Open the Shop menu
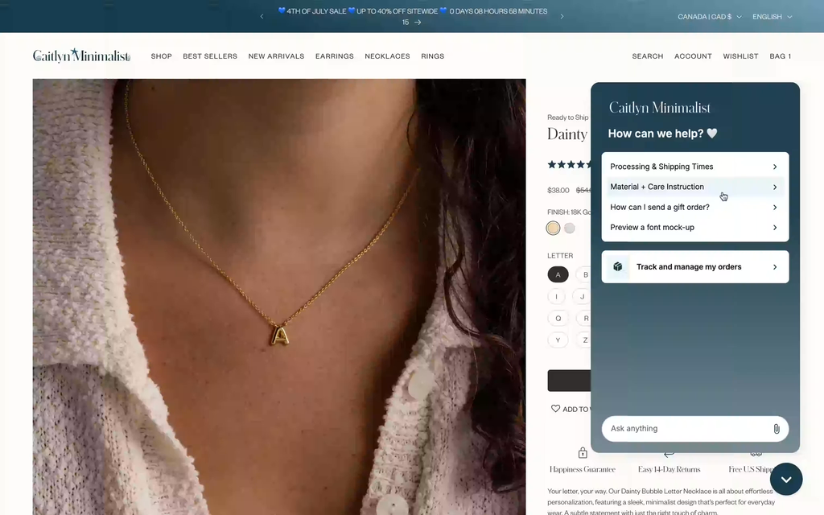 tap(161, 56)
